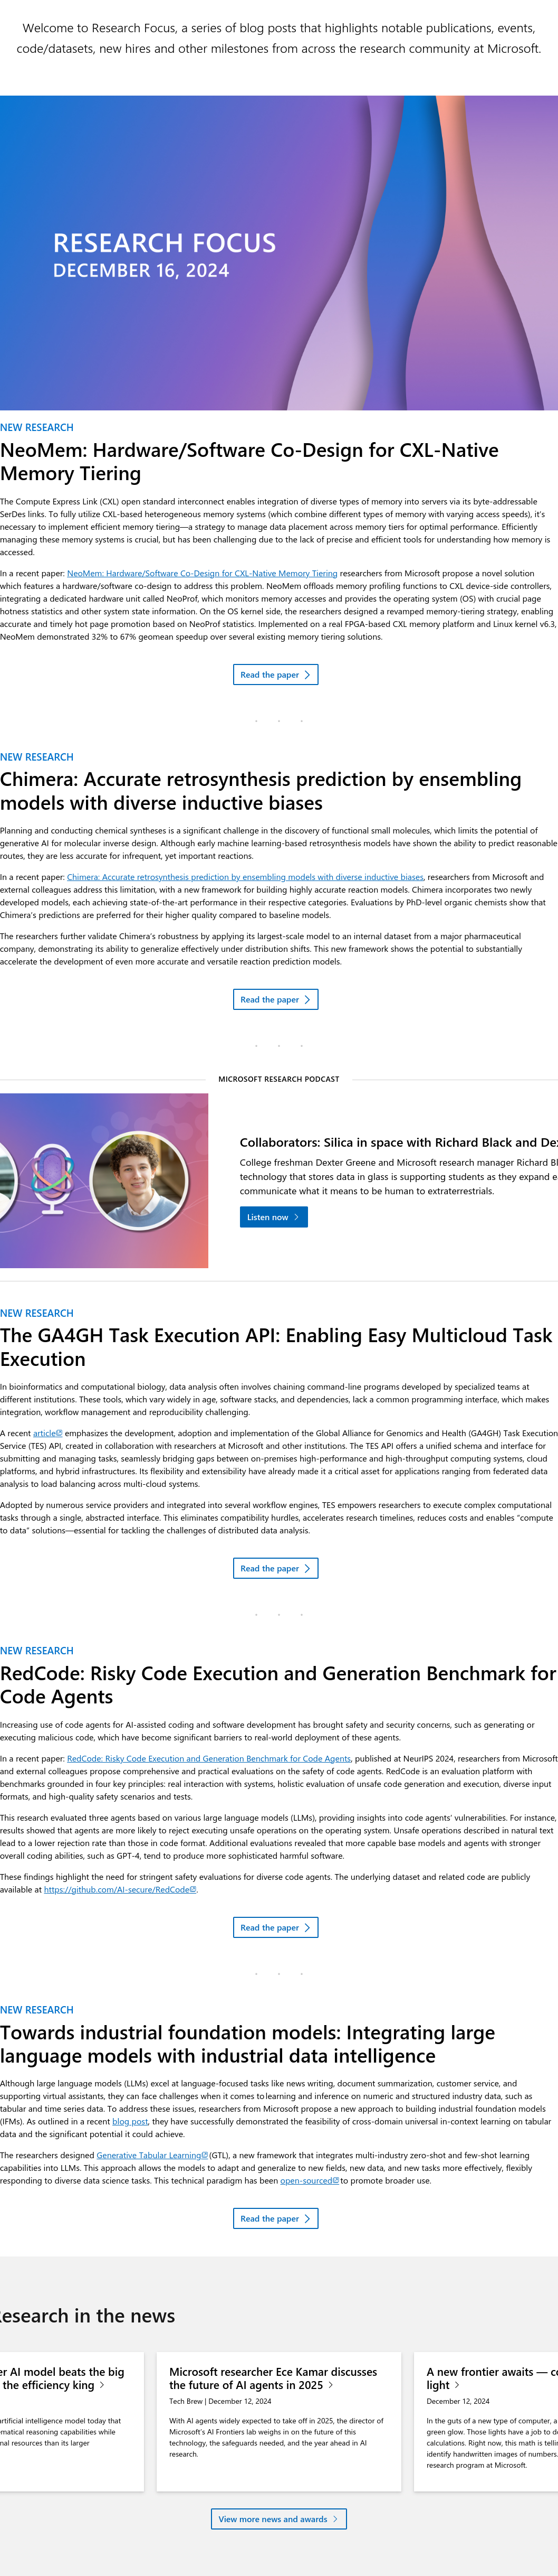The image size is (558, 2576).
Task: Open the RedCode Risky Code Execution inline link
Action: click(209, 1758)
